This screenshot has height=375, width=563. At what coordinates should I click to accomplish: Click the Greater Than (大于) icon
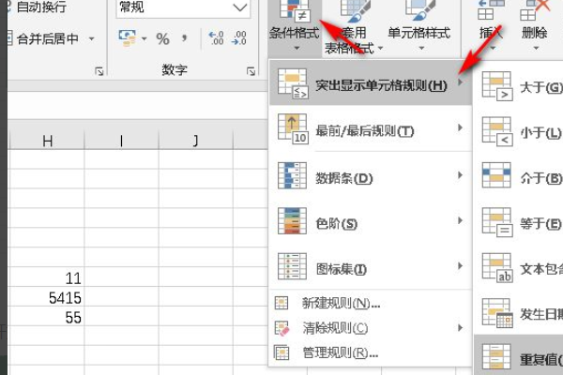497,86
